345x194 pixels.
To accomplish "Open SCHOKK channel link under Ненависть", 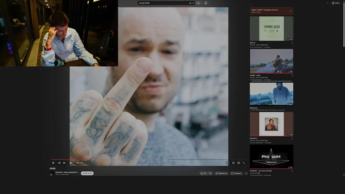I will tap(258, 140).
